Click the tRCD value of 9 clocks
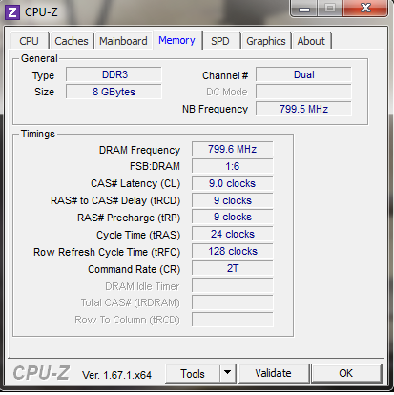Viewport: 394px width, 395px height. click(233, 200)
